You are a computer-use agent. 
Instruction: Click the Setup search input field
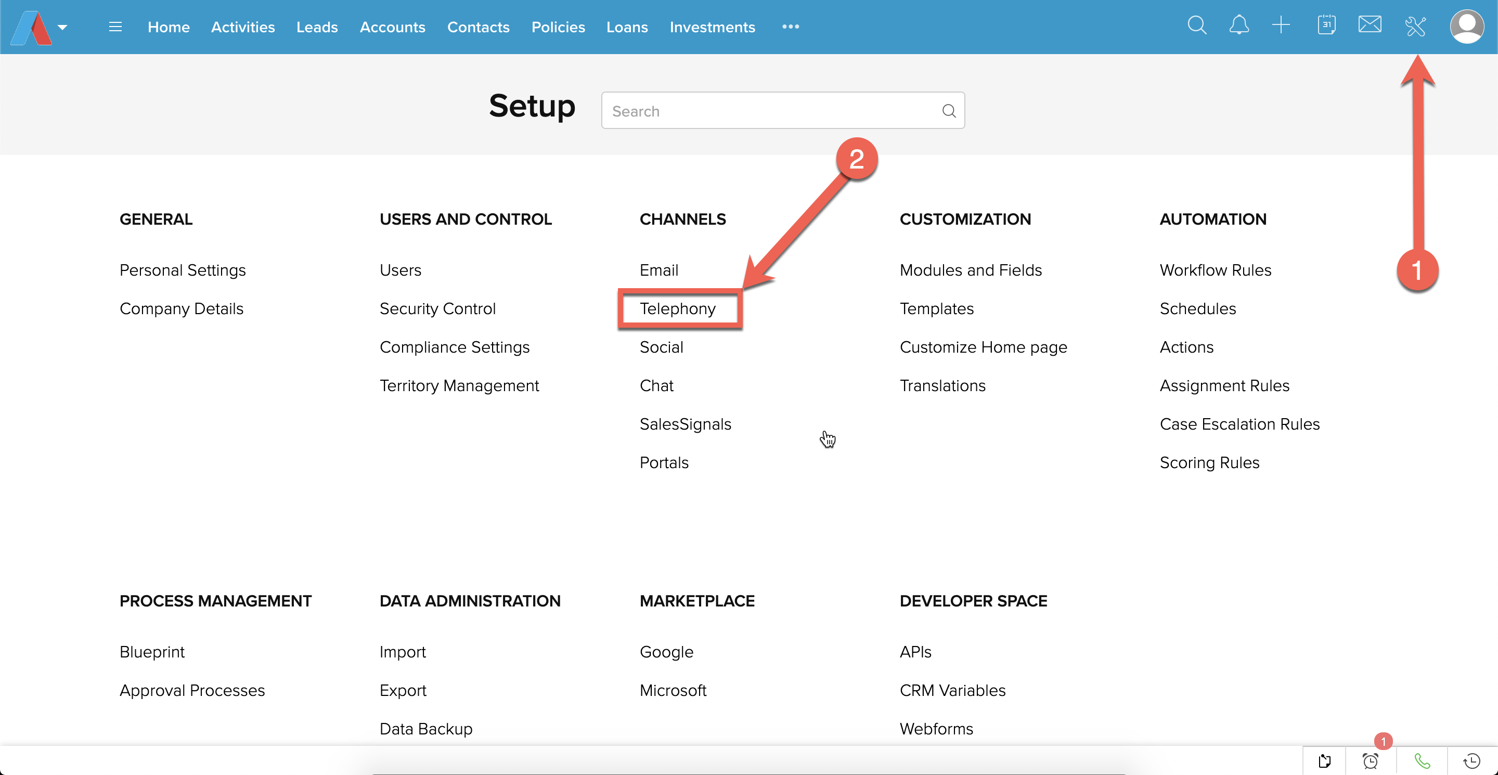coord(773,111)
